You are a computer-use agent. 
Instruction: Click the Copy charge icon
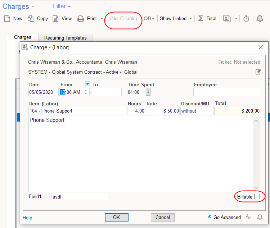coord(31,19)
